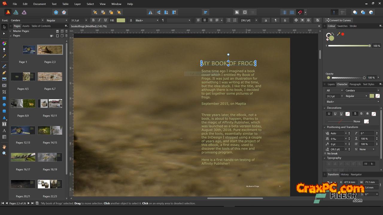Select the View (hand) tool
383x215 pixels.
(4, 147)
